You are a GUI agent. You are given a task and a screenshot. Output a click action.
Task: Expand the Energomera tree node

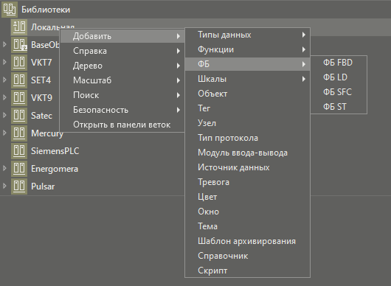coord(4,168)
